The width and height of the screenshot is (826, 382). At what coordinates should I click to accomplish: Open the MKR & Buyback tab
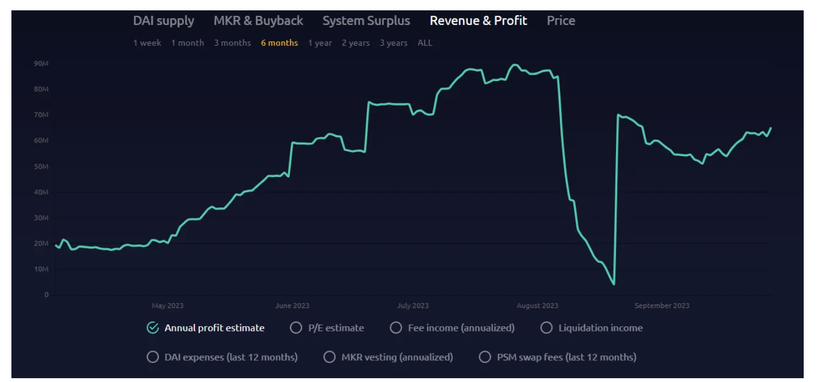click(x=258, y=21)
